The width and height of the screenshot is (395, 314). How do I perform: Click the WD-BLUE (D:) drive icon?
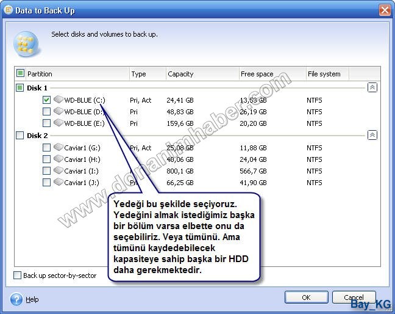[58, 111]
